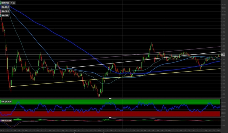
Task: Click the divider handle between RSI and MACD panes
Action: click(x=110, y=117)
